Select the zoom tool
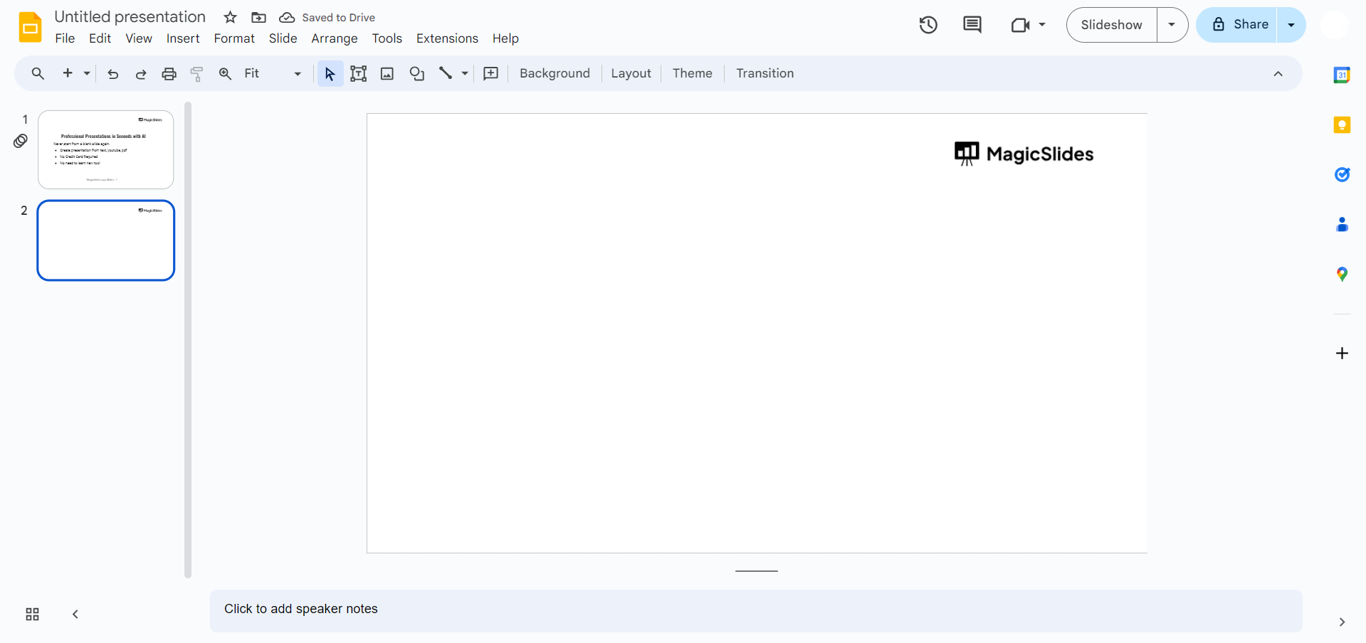The width and height of the screenshot is (1366, 643). coord(225,73)
